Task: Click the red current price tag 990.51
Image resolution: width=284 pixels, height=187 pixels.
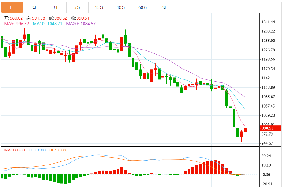Action: 271,128
